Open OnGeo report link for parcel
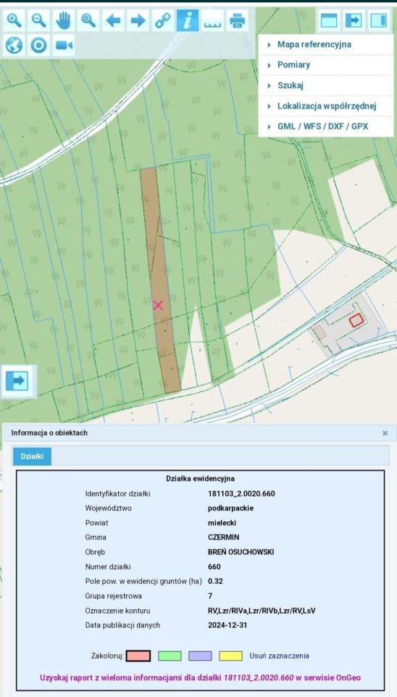The width and height of the screenshot is (397, 697). 200,678
